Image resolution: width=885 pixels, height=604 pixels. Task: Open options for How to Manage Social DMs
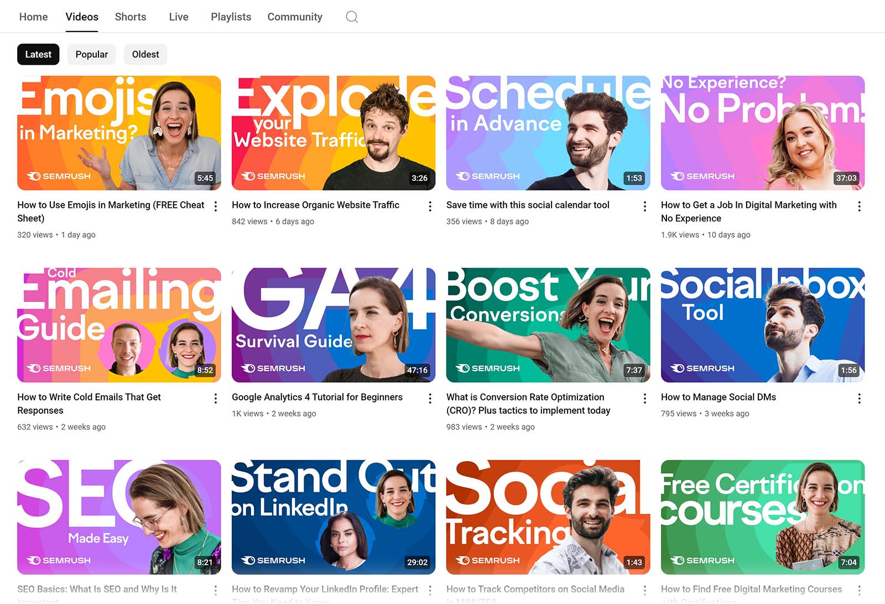(859, 398)
